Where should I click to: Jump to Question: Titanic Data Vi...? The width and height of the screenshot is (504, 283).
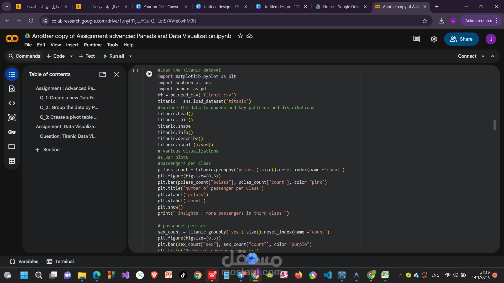(68, 136)
